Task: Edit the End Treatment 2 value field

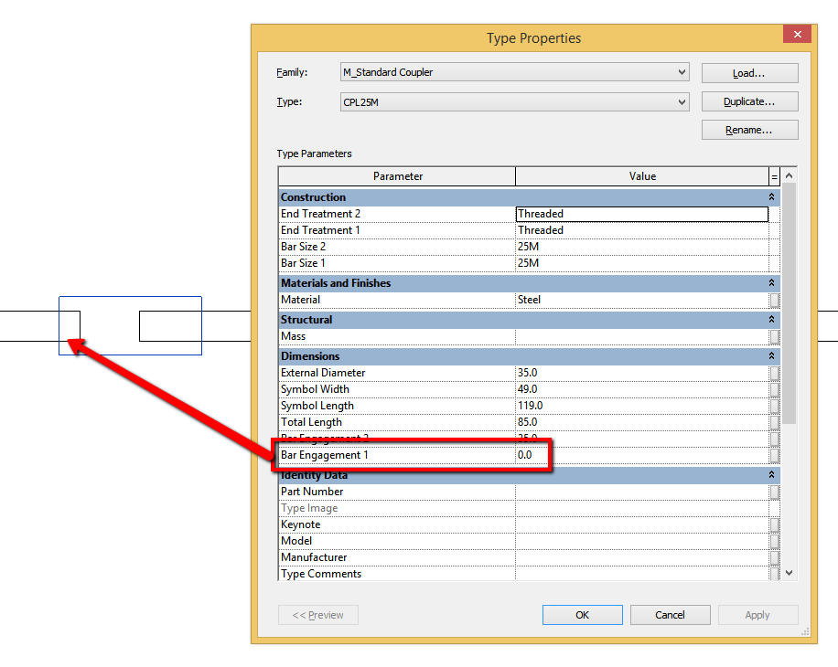Action: click(x=640, y=213)
